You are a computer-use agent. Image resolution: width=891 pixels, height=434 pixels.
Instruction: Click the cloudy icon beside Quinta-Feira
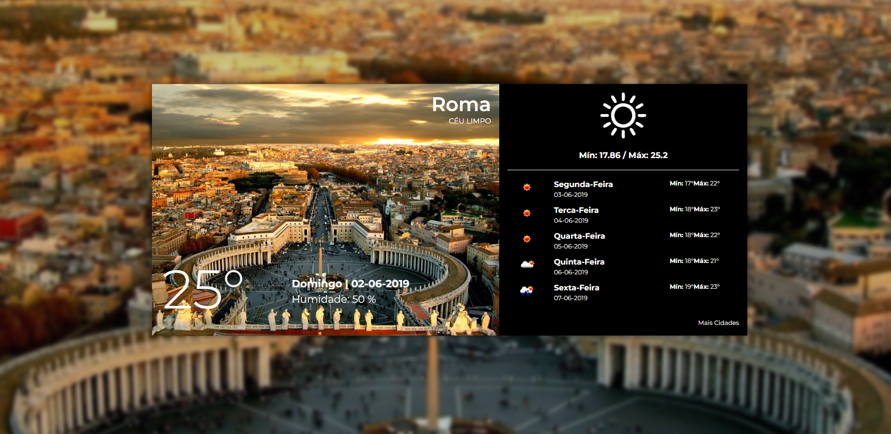tap(527, 264)
